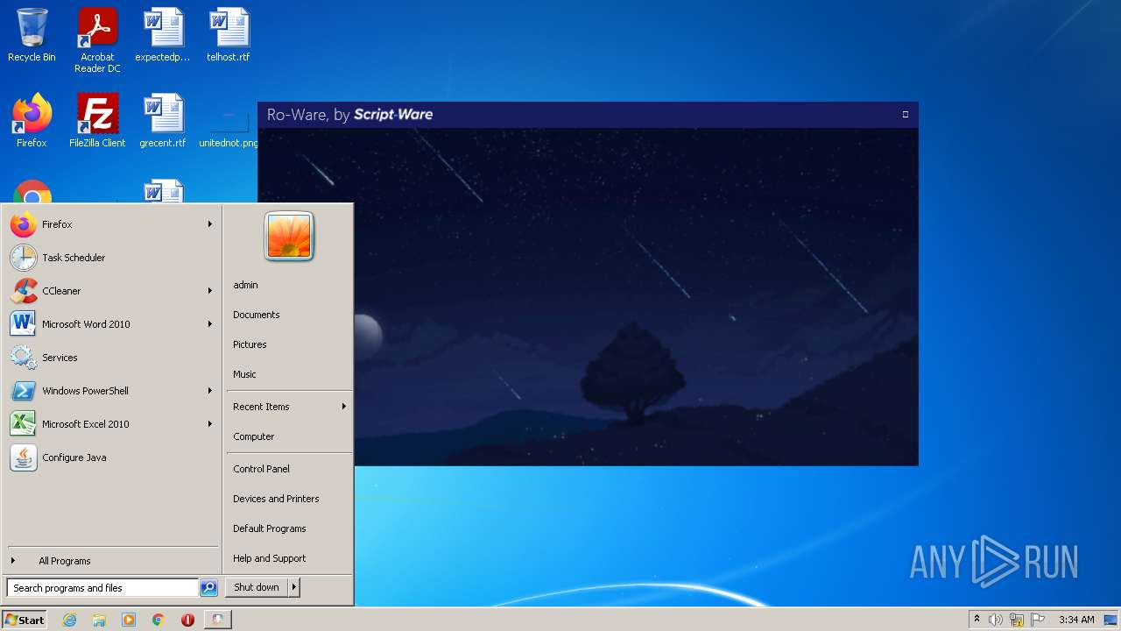Expand Windows PowerShell submenu arrow
The image size is (1121, 631).
coord(210,391)
